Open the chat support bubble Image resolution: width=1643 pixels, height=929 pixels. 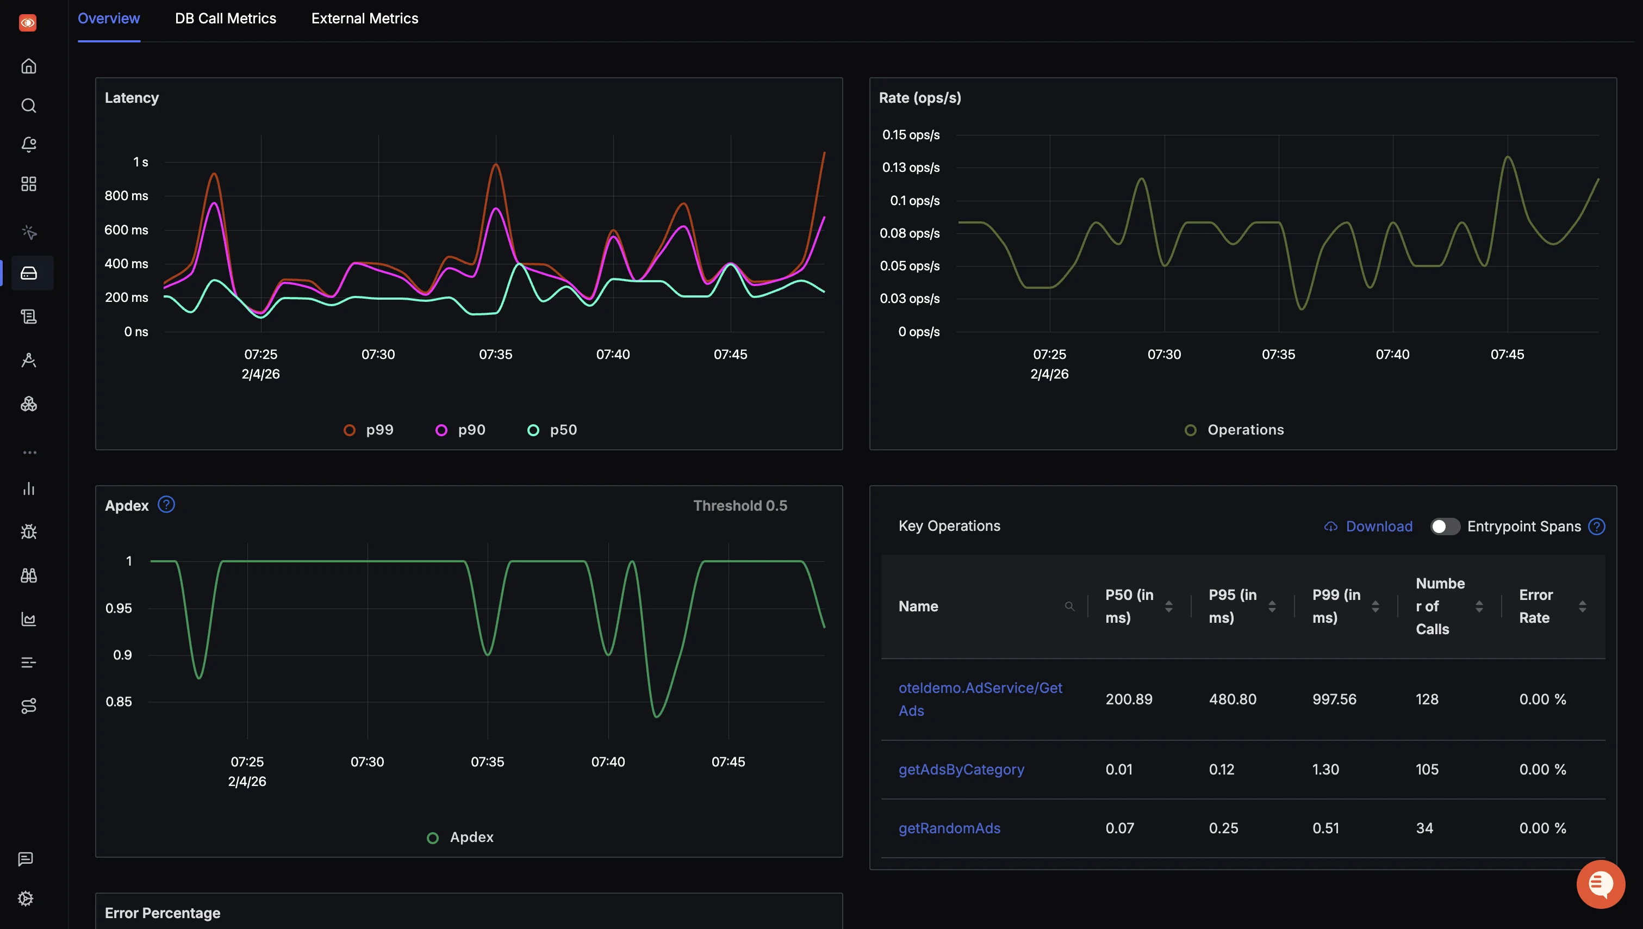click(1600, 884)
